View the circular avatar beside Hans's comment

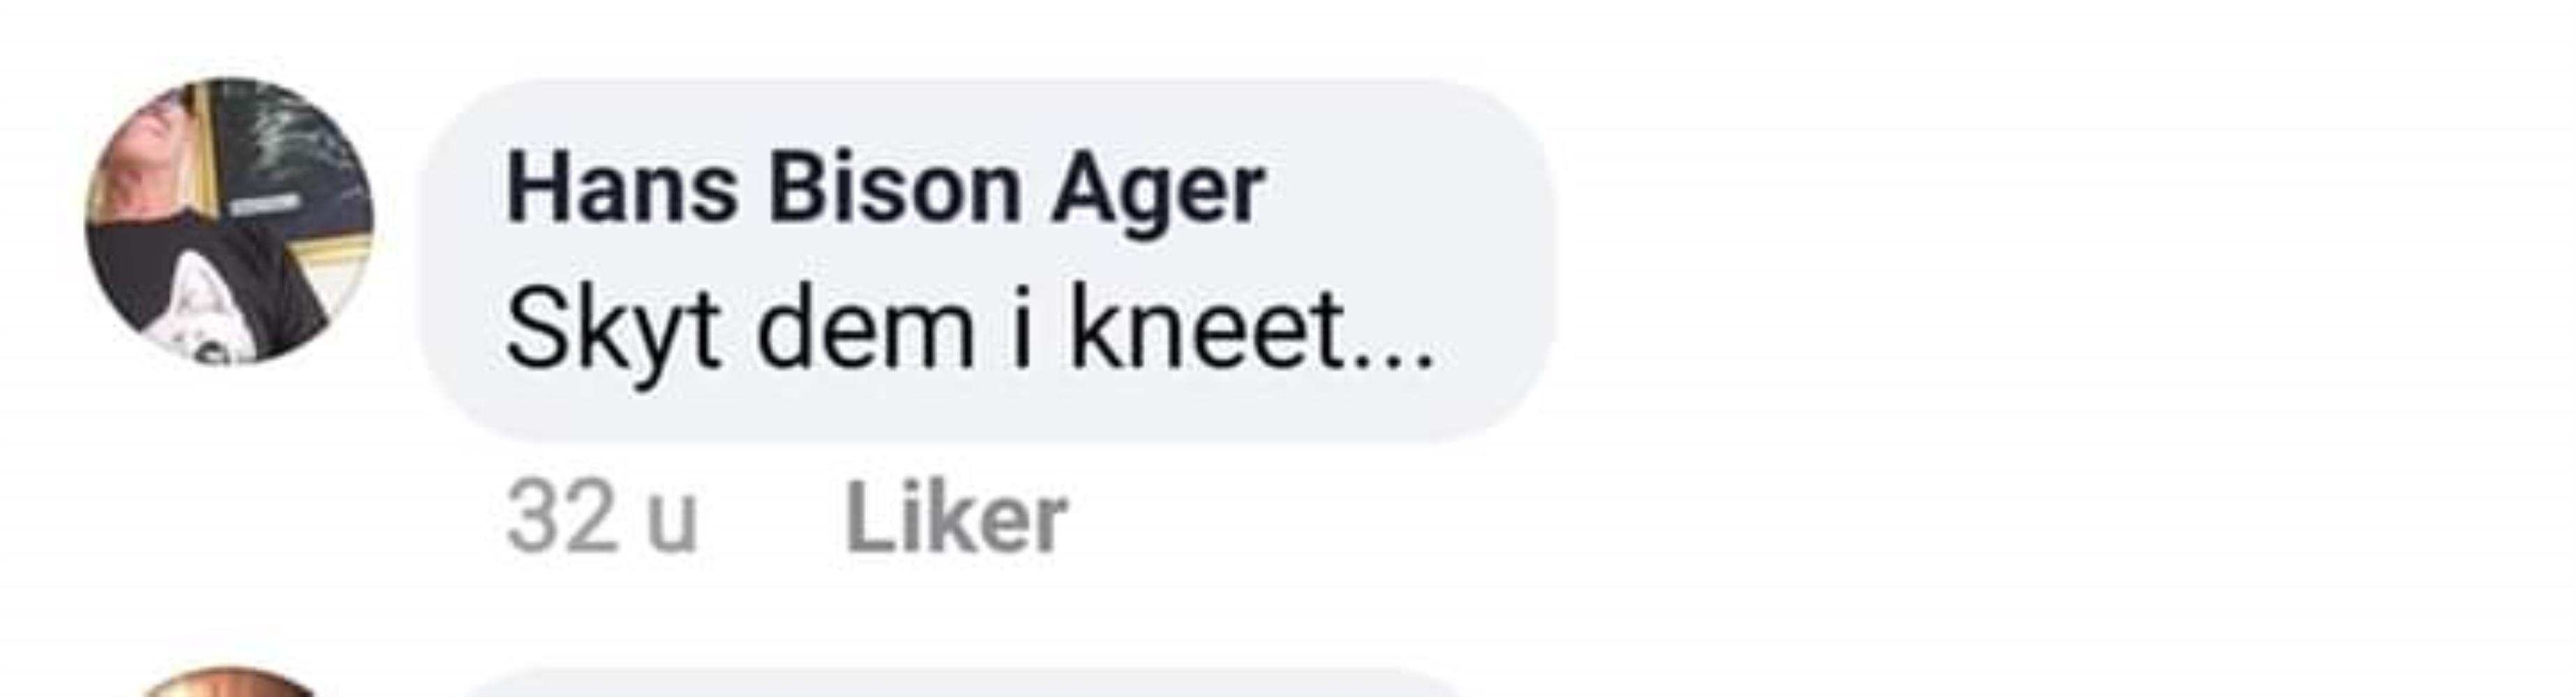229,222
